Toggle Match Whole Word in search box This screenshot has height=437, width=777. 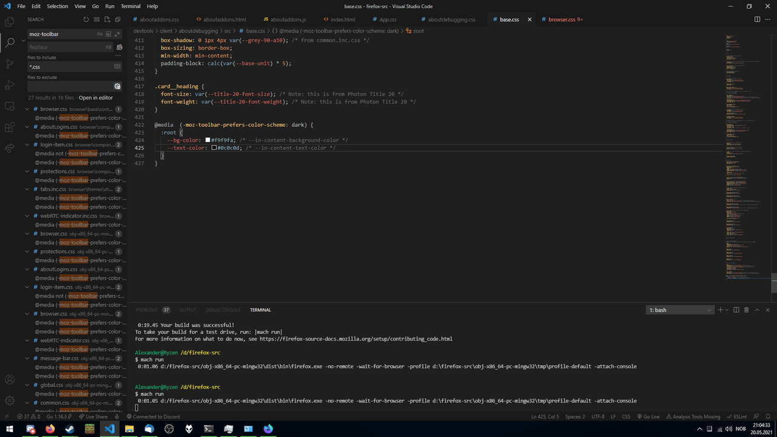(109, 34)
